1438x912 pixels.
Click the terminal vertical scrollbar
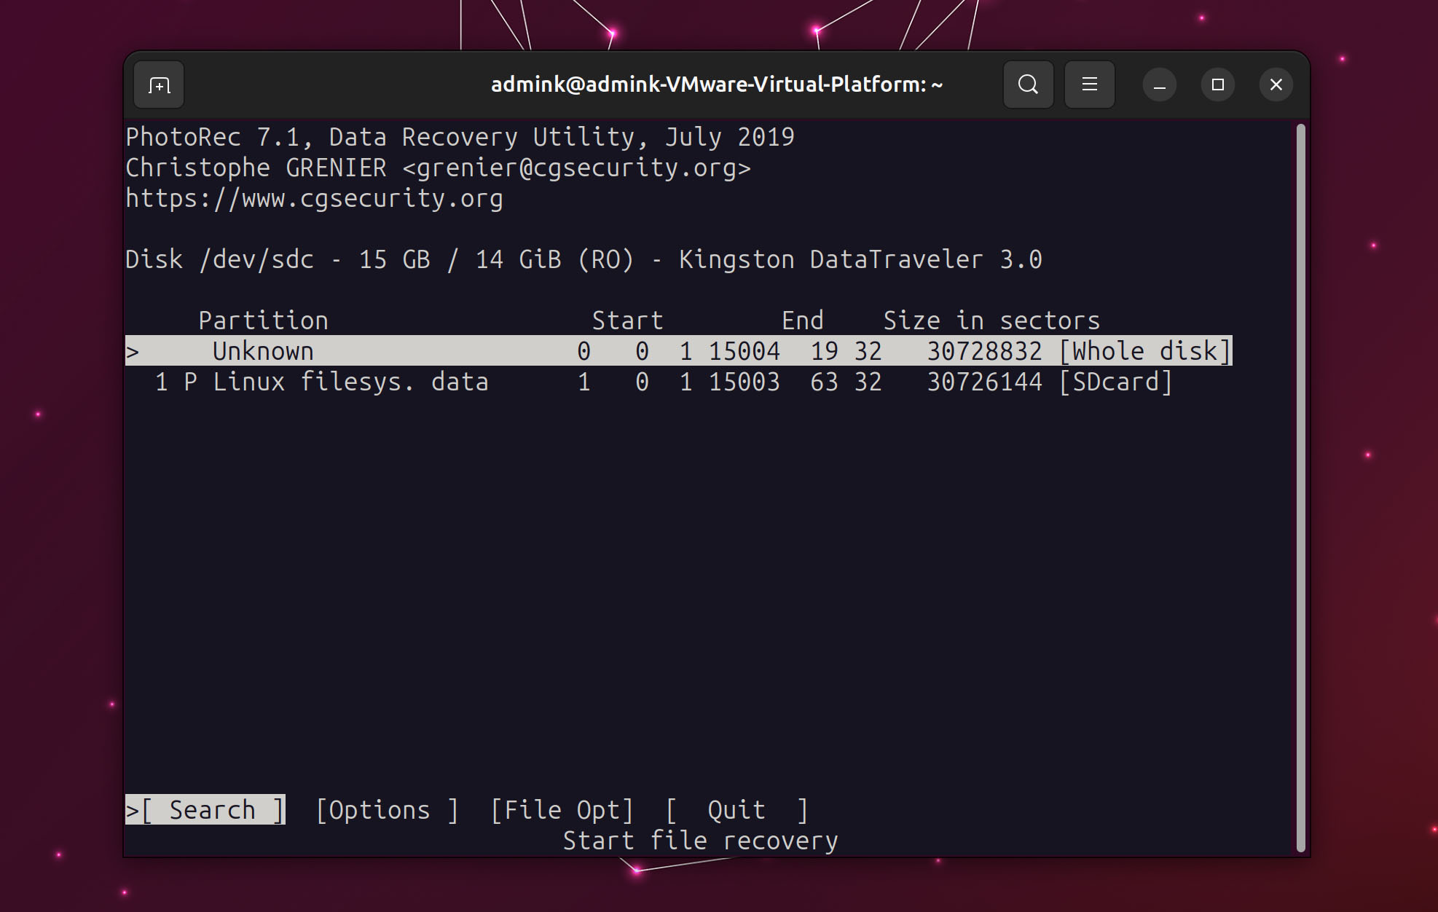(1300, 488)
